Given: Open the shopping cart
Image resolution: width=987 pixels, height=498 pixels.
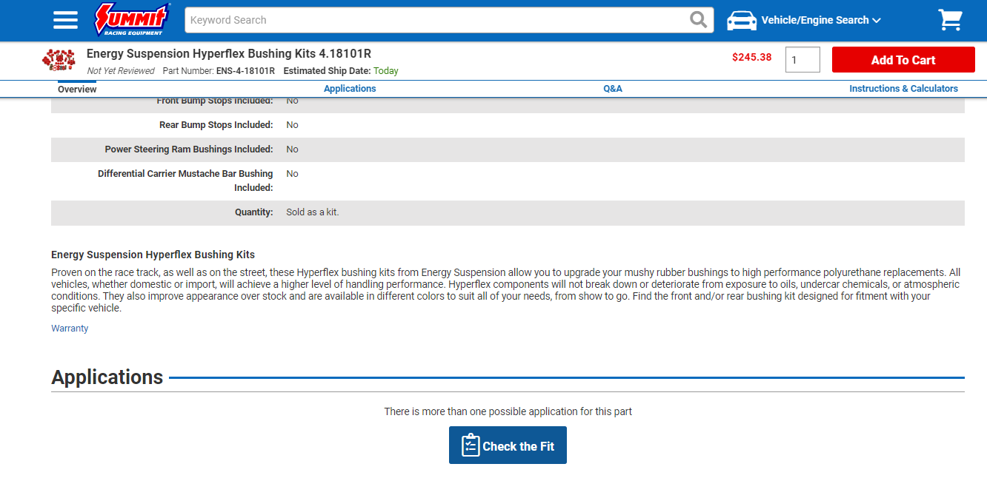Looking at the screenshot, I should click(x=950, y=20).
